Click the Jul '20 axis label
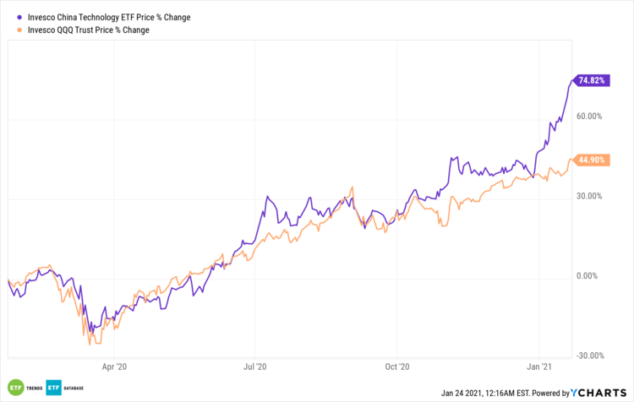This screenshot has height=402, width=634. click(x=254, y=367)
